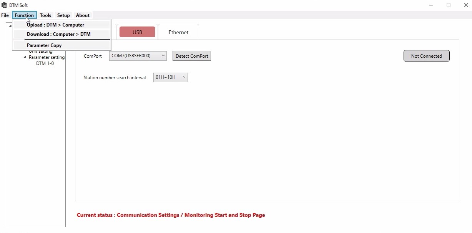Image resolution: width=472 pixels, height=233 pixels.
Task: Click the Detect ComPort button
Action: click(192, 56)
